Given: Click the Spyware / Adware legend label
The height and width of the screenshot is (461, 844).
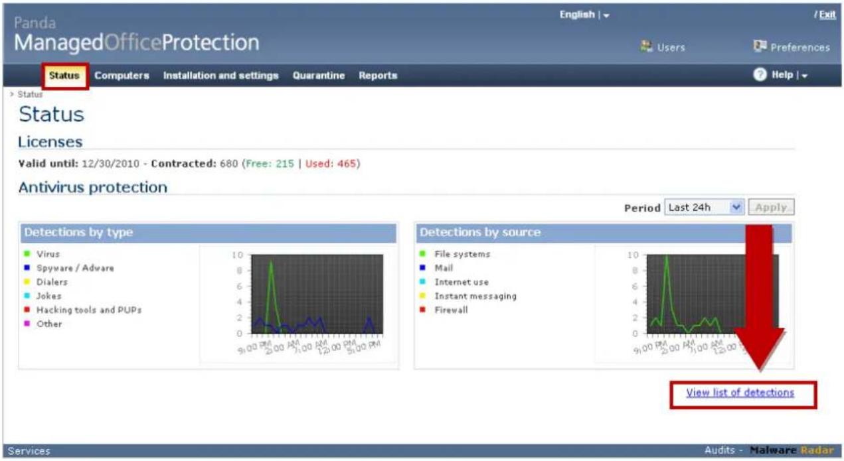Looking at the screenshot, I should point(75,268).
